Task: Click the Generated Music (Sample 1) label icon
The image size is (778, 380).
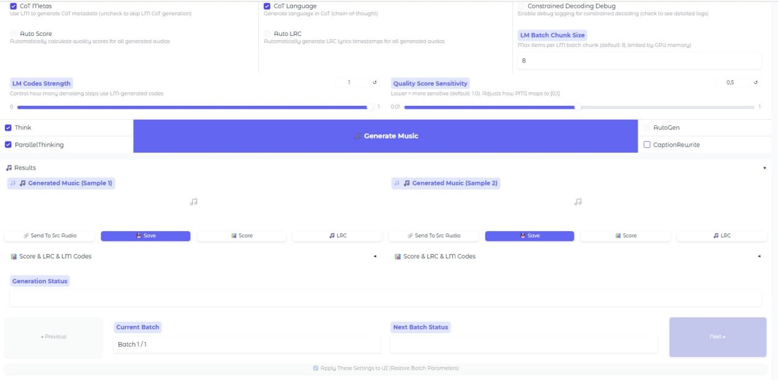Action: [x=13, y=183]
